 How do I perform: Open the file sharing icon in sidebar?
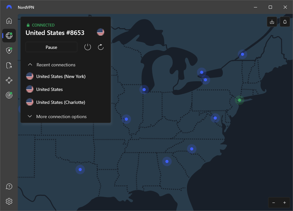[9, 65]
